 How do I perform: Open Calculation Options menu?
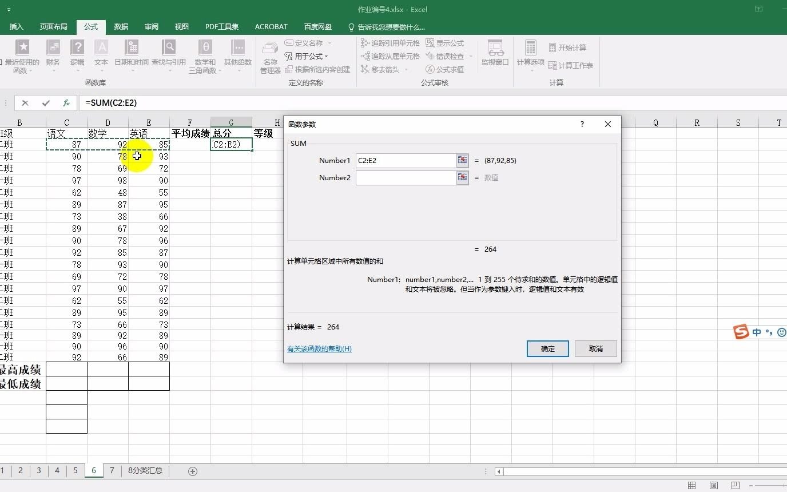(531, 57)
